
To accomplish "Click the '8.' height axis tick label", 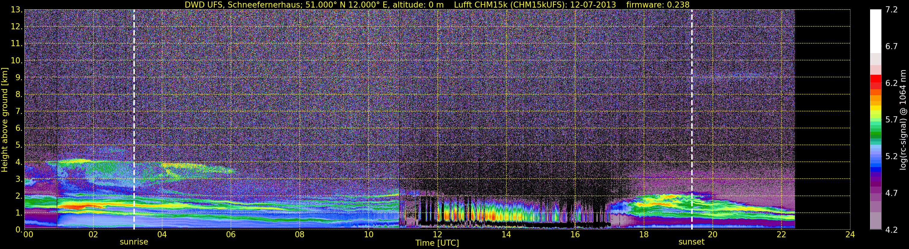I will (19, 95).
